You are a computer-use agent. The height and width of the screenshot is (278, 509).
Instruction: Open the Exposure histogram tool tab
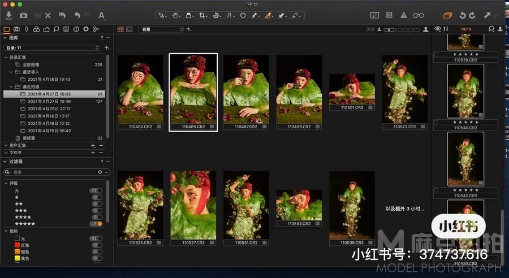click(46, 29)
